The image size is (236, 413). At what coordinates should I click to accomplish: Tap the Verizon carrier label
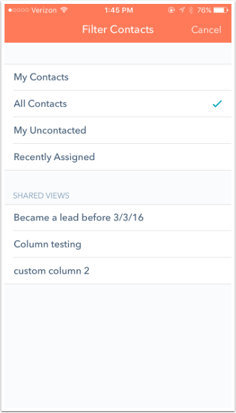coord(44,10)
